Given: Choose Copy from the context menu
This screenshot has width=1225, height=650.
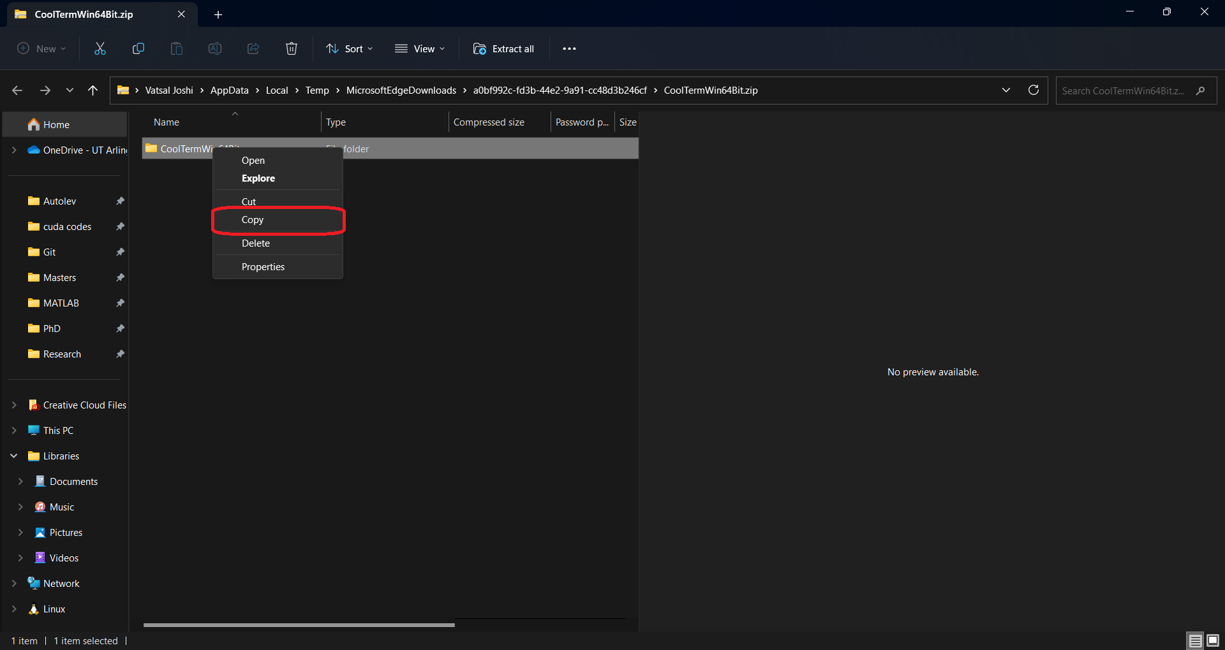Looking at the screenshot, I should [253, 220].
